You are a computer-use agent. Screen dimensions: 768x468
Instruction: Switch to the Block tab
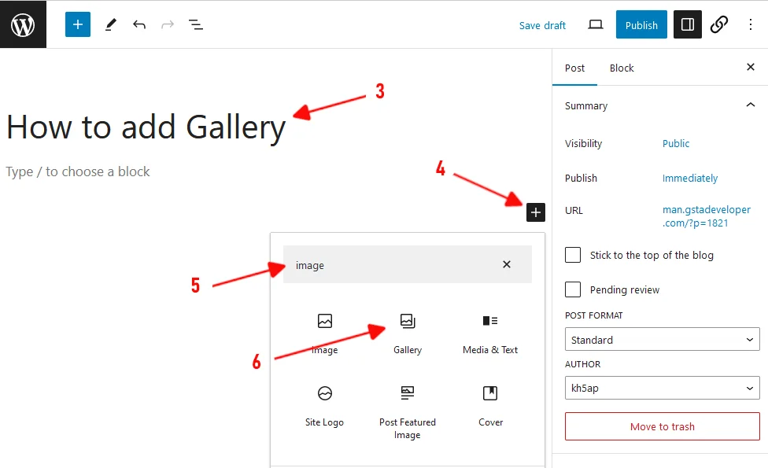(x=622, y=68)
